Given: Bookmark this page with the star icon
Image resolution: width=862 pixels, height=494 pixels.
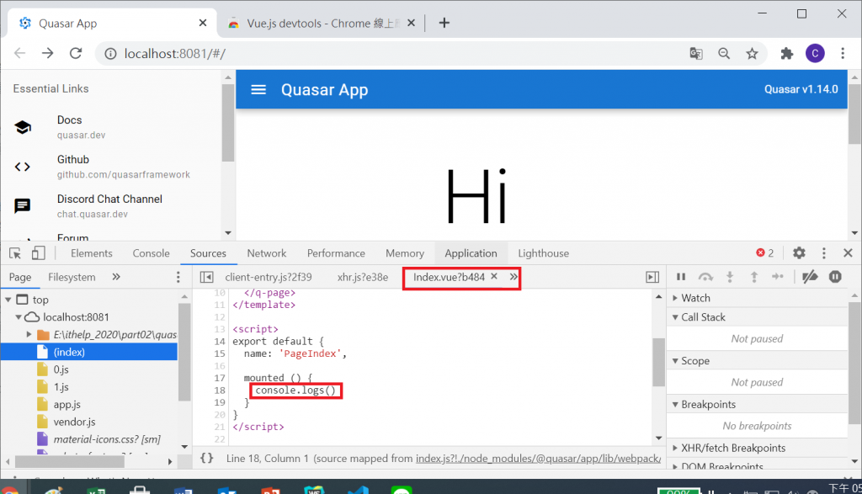Looking at the screenshot, I should point(752,53).
